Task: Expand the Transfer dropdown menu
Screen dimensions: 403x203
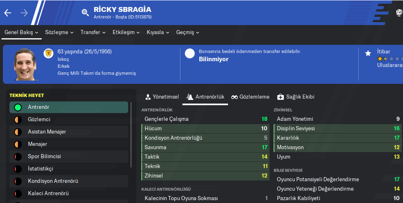Action: click(93, 32)
